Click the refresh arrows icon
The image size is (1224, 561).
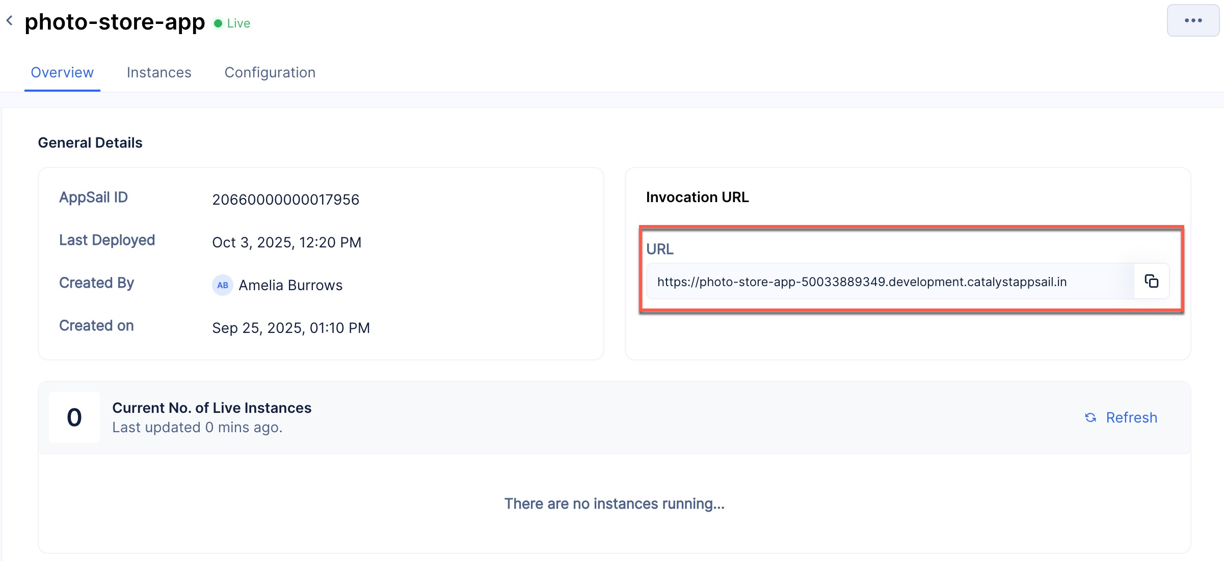tap(1090, 417)
